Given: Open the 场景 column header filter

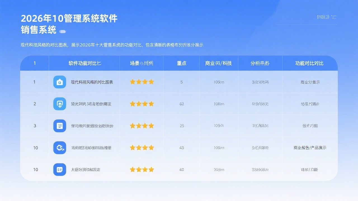Looking at the screenshot, I should (142, 63).
